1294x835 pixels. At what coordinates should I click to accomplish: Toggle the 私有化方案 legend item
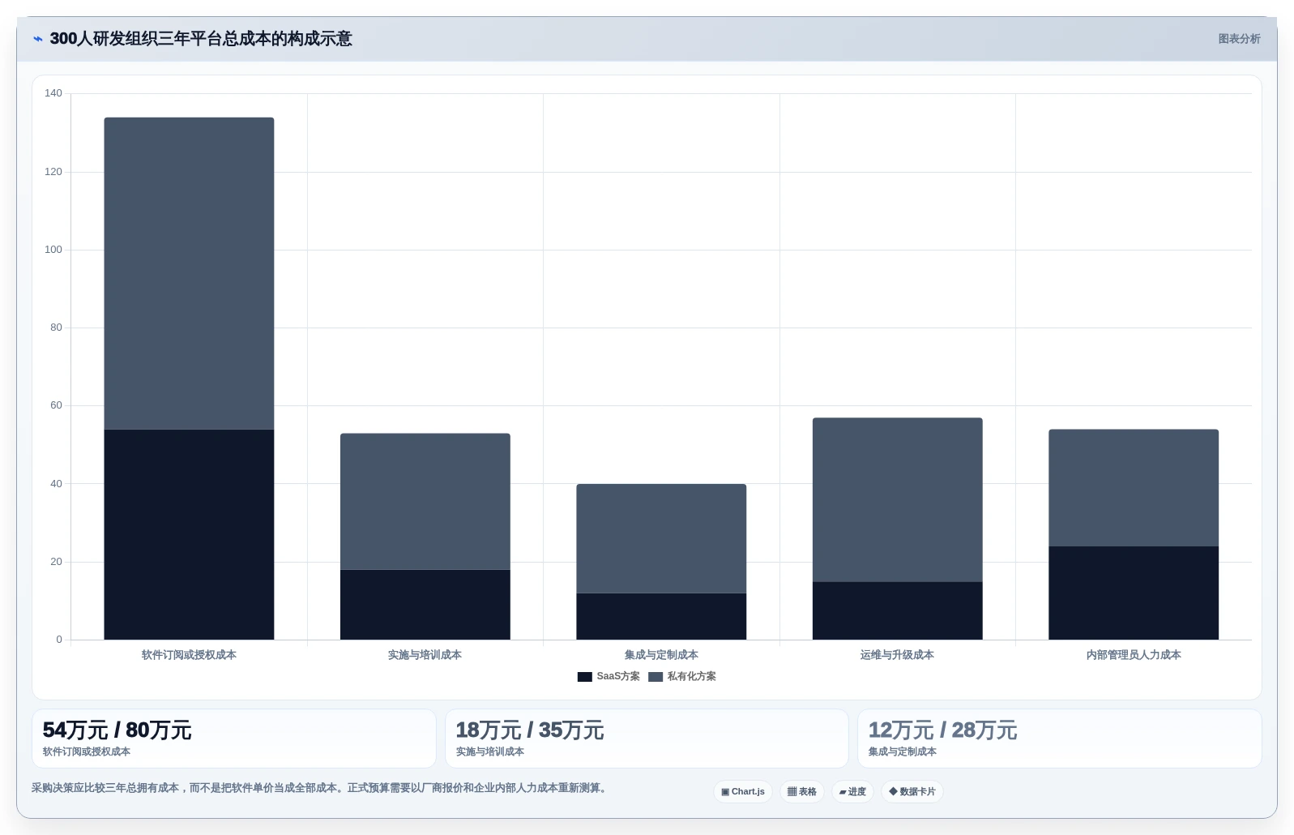682,676
